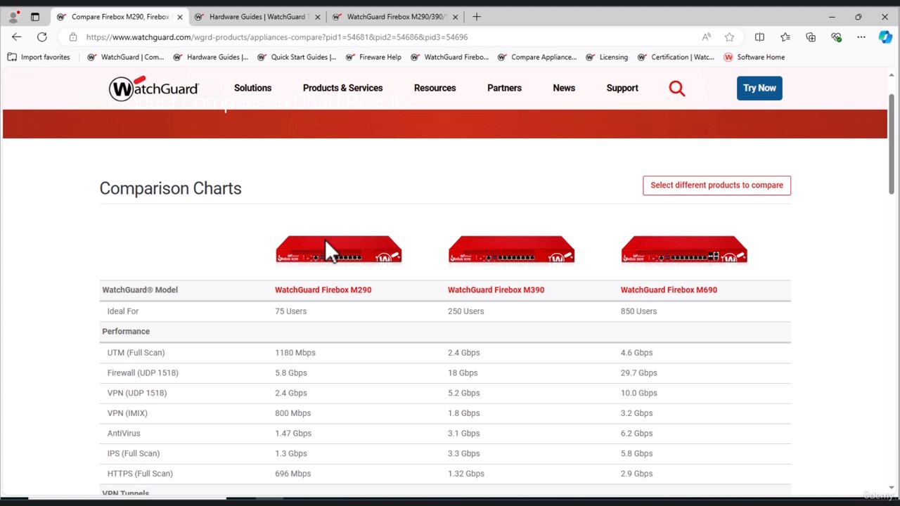The height and width of the screenshot is (506, 900).
Task: Open the split screen icon
Action: [x=759, y=37]
